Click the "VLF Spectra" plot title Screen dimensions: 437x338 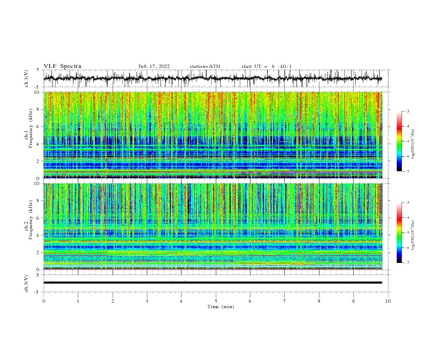click(62, 66)
